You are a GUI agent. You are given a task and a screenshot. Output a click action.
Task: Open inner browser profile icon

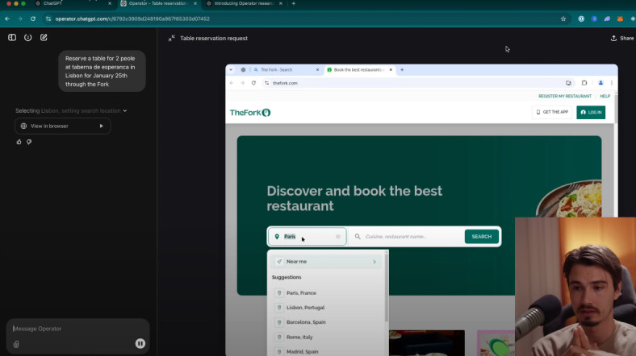tap(600, 83)
